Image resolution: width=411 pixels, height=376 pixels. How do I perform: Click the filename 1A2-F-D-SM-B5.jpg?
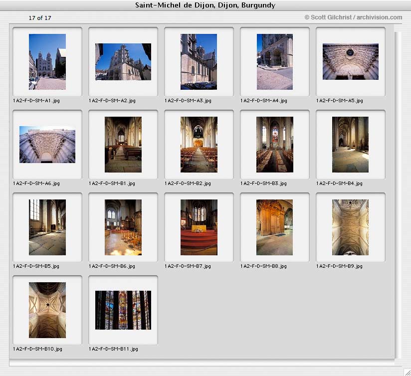[x=36, y=266]
